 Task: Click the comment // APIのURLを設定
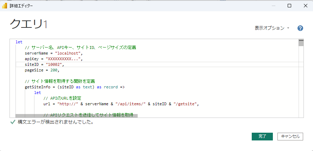pos(62,98)
